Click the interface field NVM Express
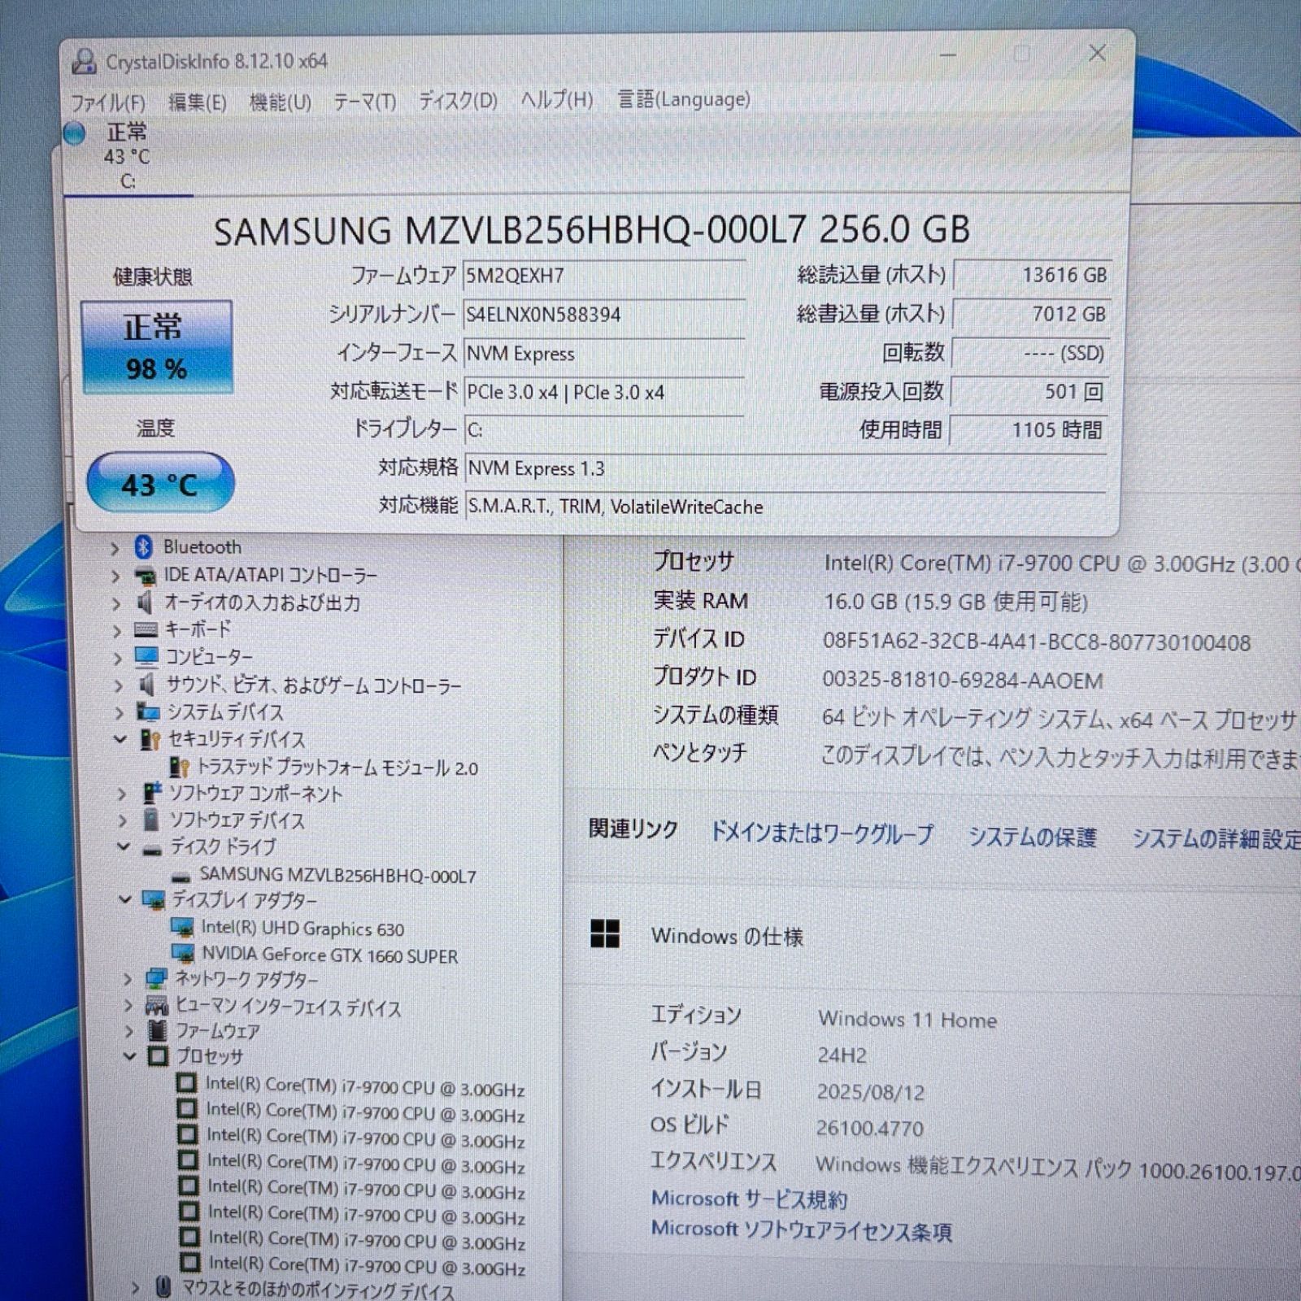The width and height of the screenshot is (1301, 1301). point(603,354)
